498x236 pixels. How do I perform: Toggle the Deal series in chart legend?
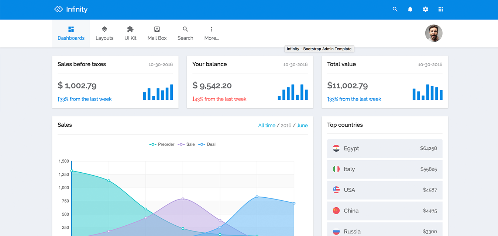click(x=207, y=144)
